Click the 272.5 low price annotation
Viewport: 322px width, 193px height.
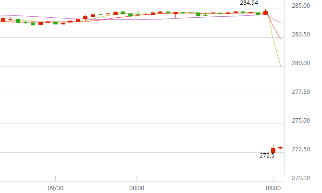267,156
